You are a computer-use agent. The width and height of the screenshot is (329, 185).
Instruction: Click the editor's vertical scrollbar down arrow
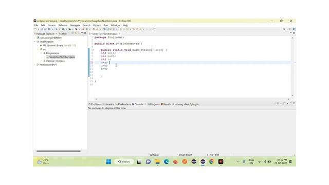(x=293, y=96)
